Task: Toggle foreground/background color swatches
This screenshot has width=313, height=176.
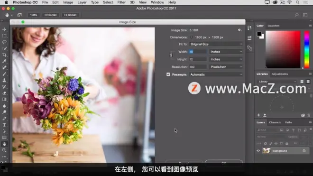Action: 260,35
